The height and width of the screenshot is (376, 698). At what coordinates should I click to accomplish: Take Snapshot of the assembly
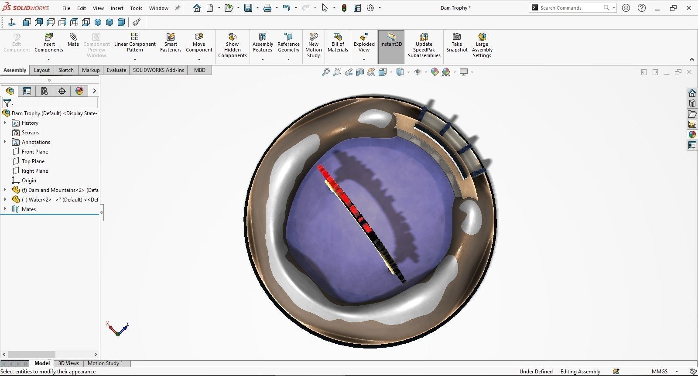click(x=457, y=42)
